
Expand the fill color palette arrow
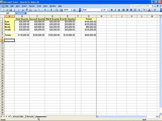click(146, 10)
